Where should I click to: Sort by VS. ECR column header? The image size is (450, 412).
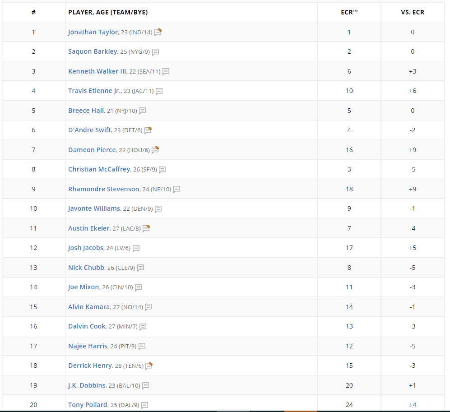click(413, 12)
